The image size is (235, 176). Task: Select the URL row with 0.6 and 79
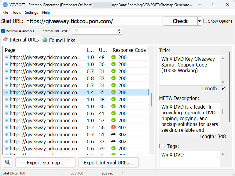[76, 149]
